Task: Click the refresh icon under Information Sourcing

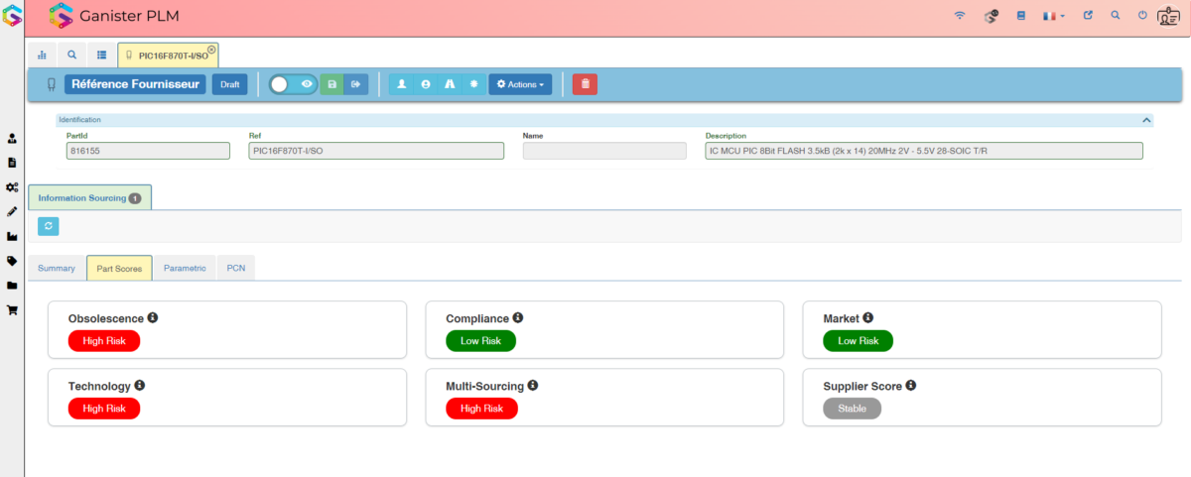Action: pyautogui.click(x=49, y=226)
